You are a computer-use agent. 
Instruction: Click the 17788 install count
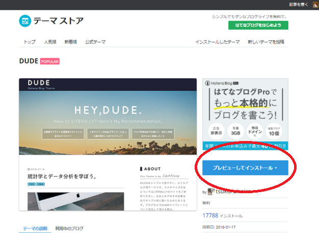210,216
